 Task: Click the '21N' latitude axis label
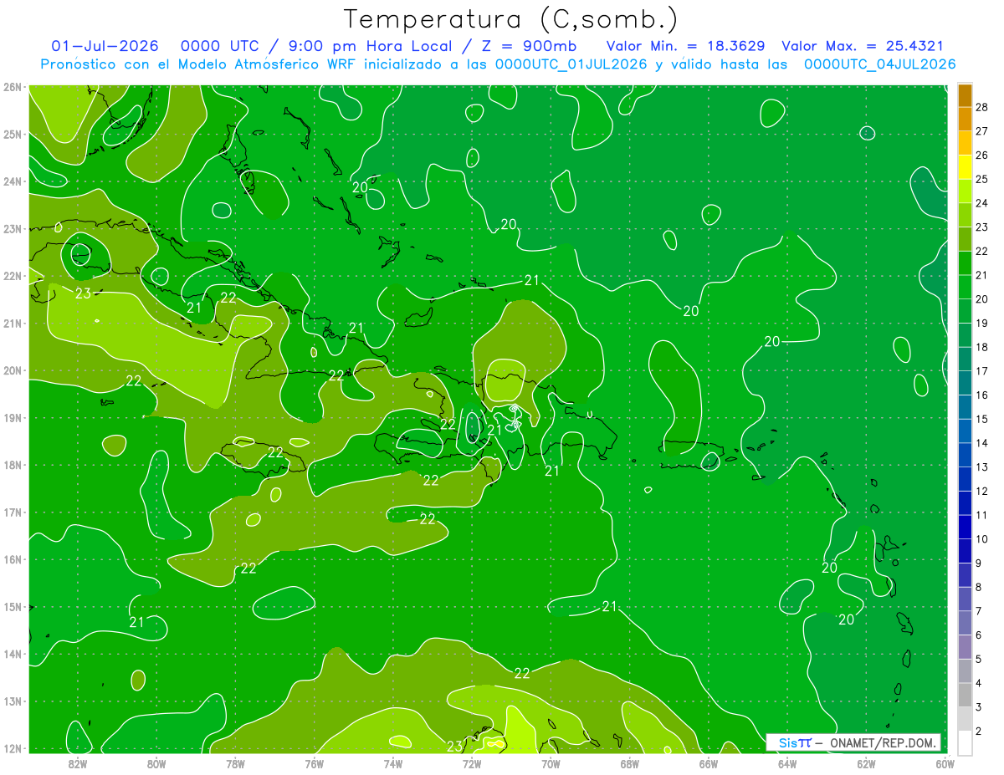(12, 323)
